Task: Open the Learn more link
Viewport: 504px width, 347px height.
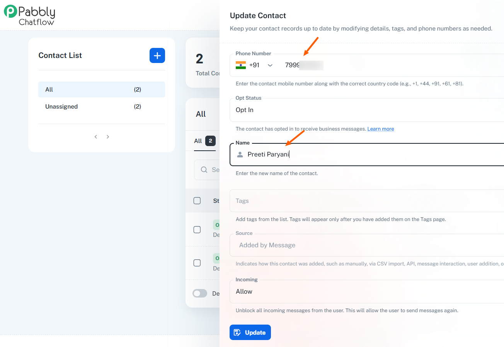Action: [381, 129]
